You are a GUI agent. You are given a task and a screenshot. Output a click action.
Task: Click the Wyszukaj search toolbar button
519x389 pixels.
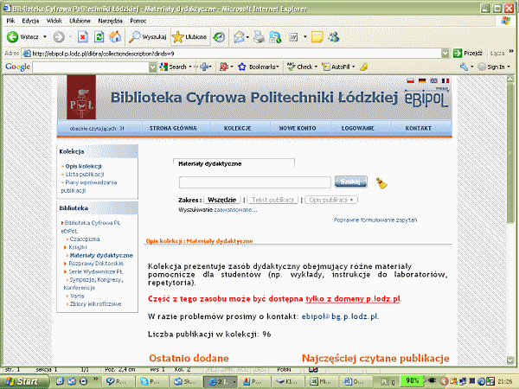[x=148, y=36]
